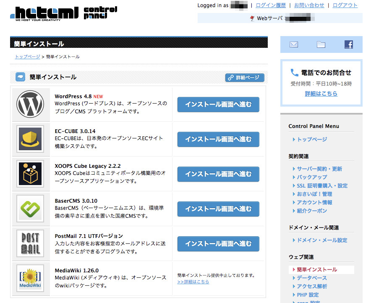Click the EC-CUBE logo thumbnail
371x303 pixels.
(x=30, y=139)
